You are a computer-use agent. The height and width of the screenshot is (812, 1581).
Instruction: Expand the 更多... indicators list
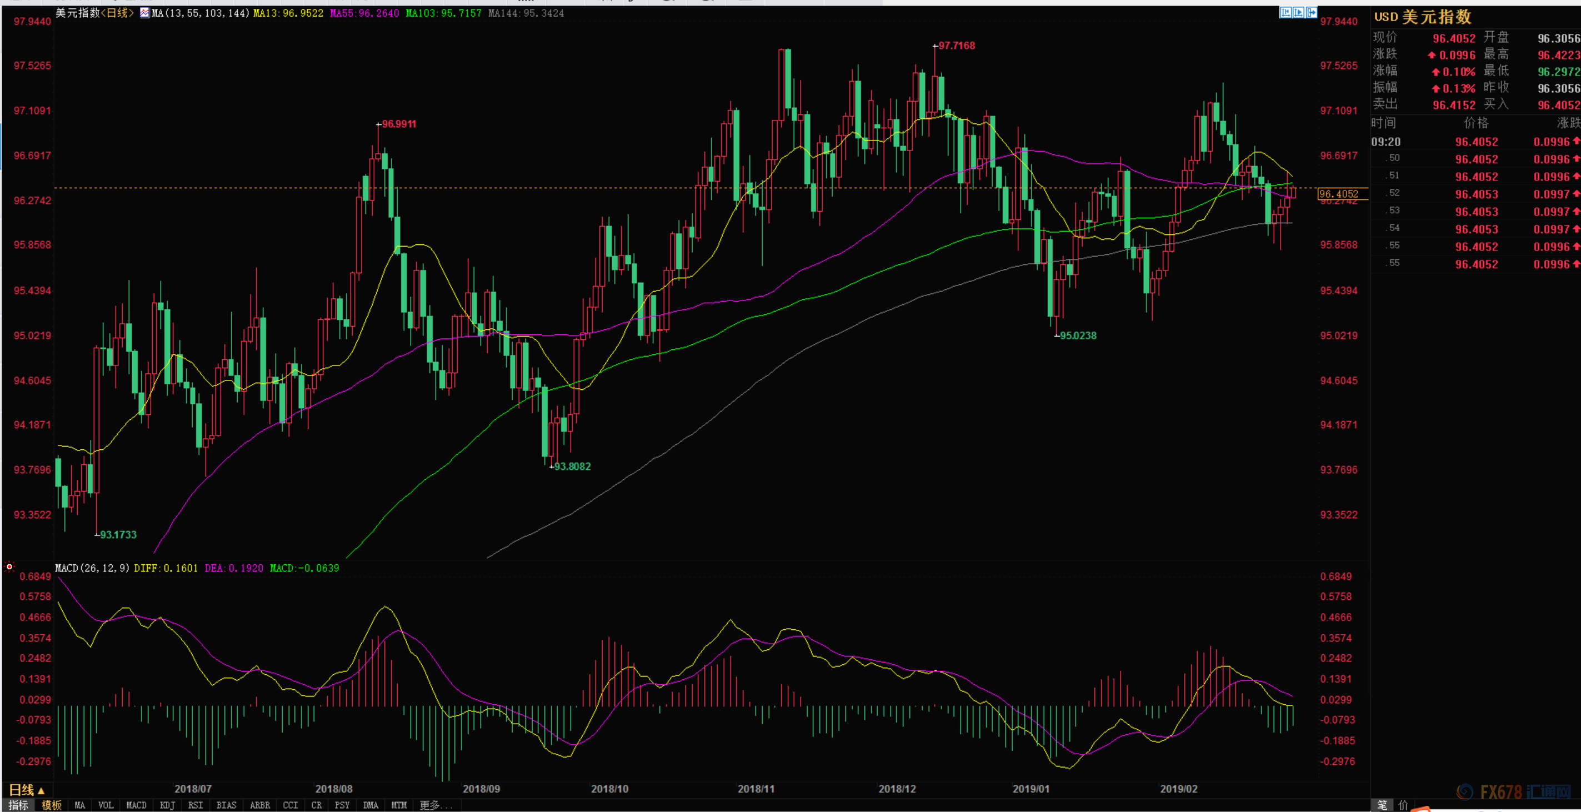coord(436,805)
